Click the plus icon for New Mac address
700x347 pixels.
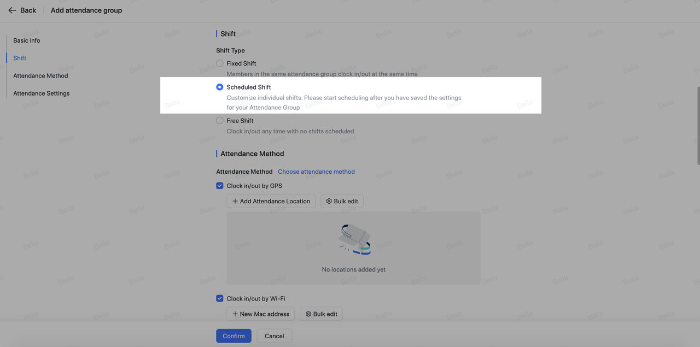click(235, 314)
